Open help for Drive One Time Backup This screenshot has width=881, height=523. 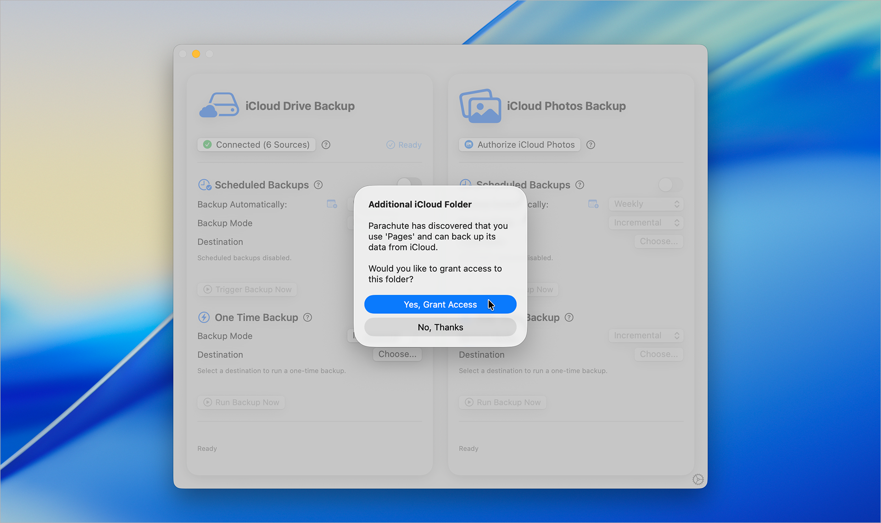pos(307,317)
